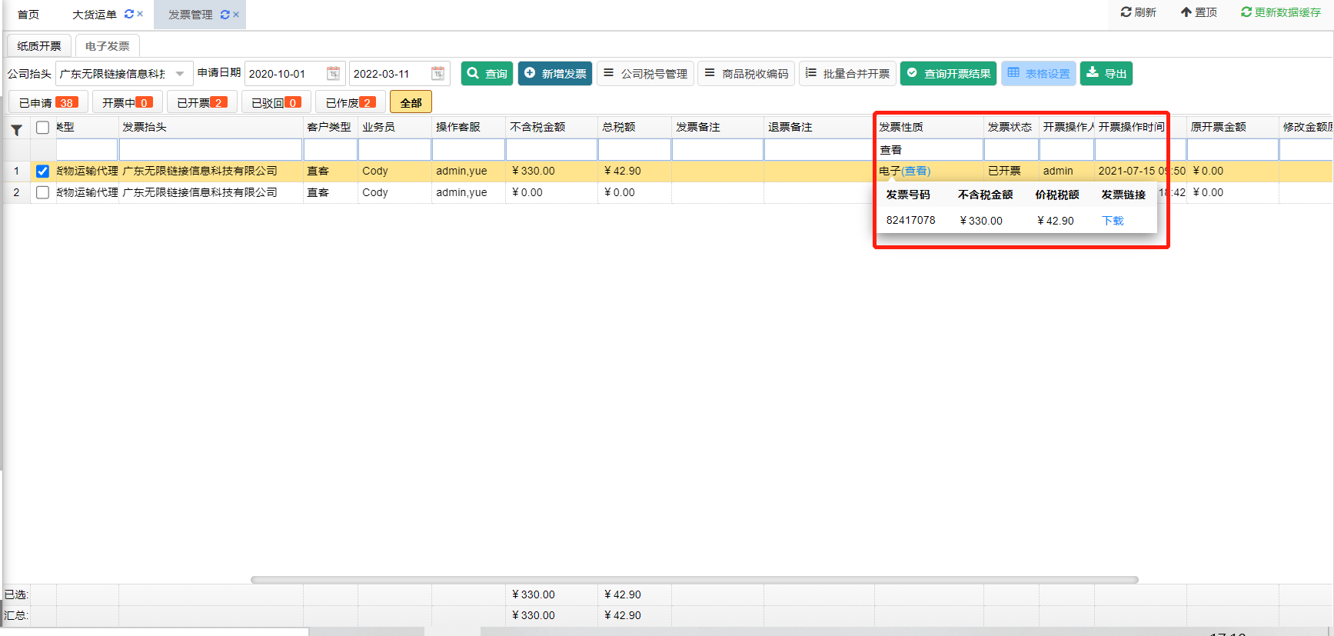This screenshot has width=1334, height=636.
Task: Reload the 发票管理 tab using its refresh icon
Action: [225, 15]
